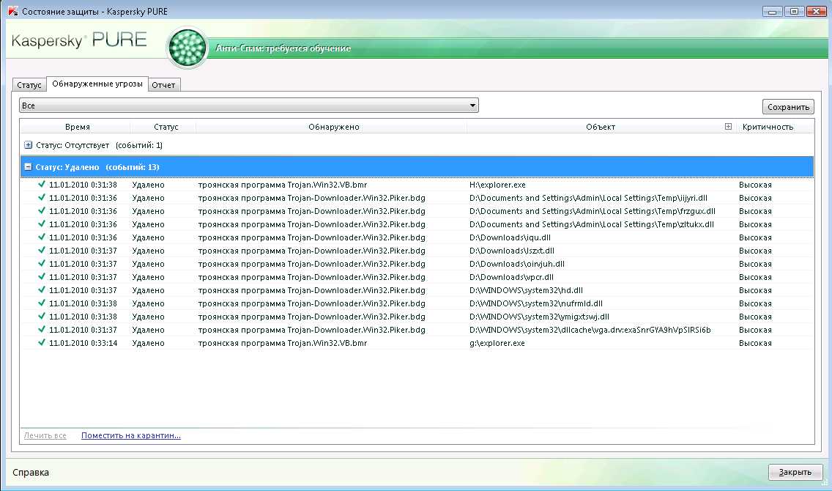Click the checkmark icon beside wpcr.dll row

[x=42, y=276]
